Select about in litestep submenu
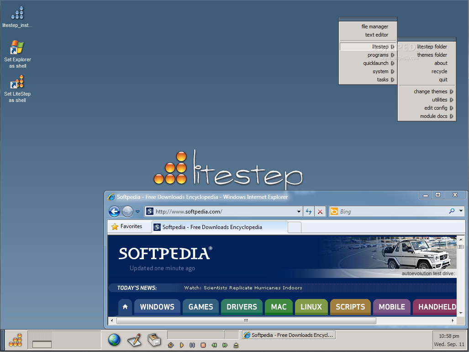Viewport: 469px width, 352px height. click(427, 63)
